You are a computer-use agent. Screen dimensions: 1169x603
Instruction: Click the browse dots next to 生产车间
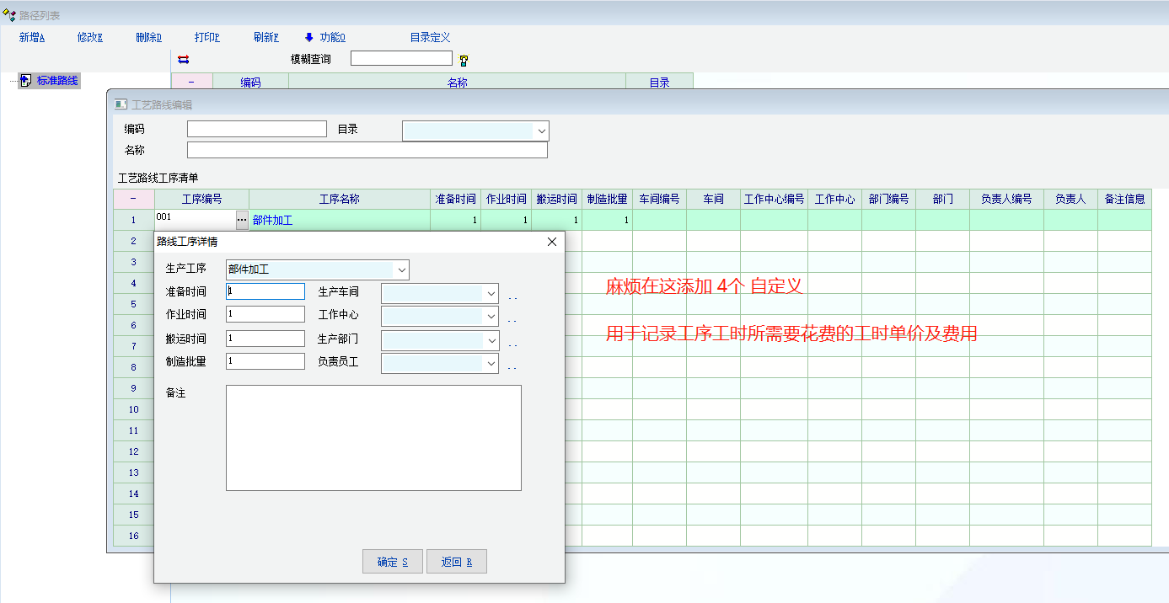point(512,298)
